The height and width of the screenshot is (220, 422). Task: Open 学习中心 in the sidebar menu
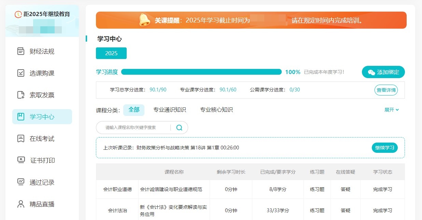[42, 117]
